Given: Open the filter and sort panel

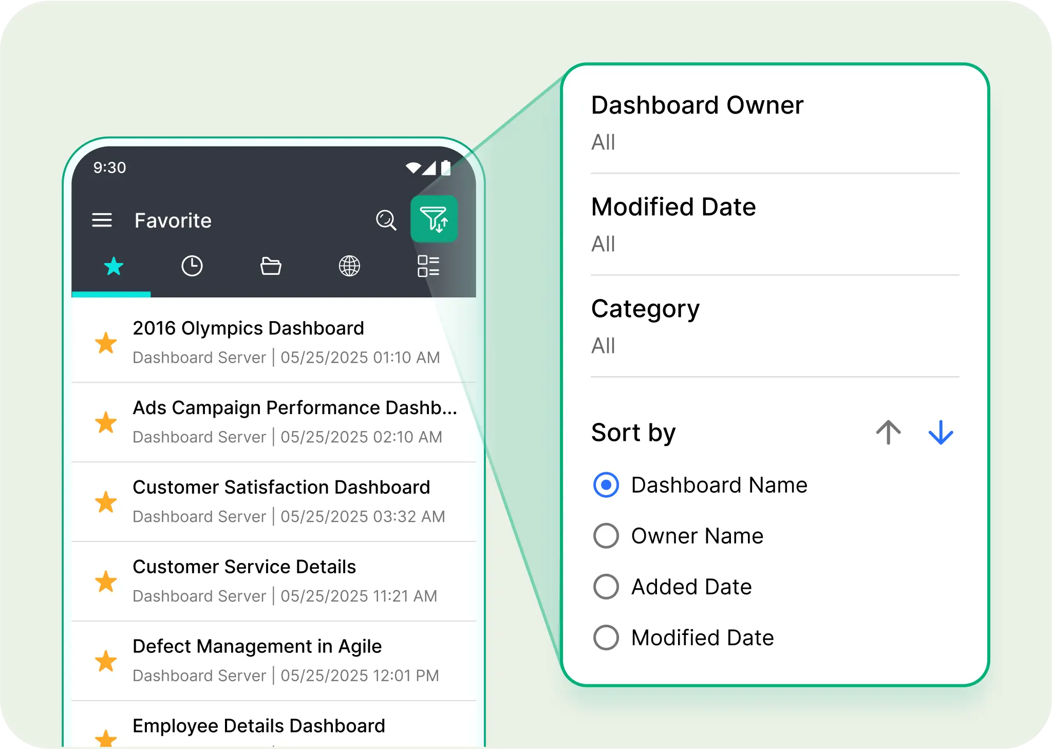Looking at the screenshot, I should pos(434,220).
